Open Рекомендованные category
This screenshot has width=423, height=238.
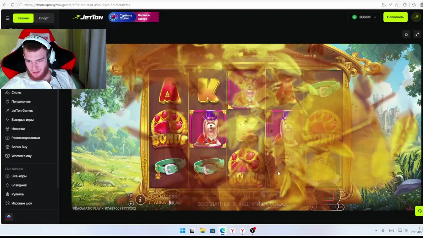click(x=25, y=138)
